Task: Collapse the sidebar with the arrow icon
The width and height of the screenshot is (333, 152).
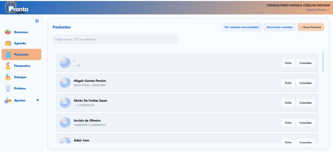Action: click(37, 21)
